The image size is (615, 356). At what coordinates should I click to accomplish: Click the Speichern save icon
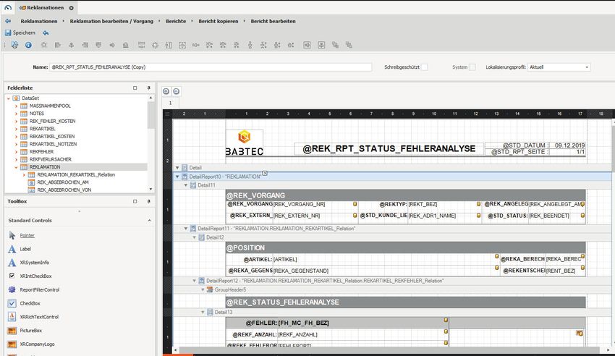click(x=8, y=33)
